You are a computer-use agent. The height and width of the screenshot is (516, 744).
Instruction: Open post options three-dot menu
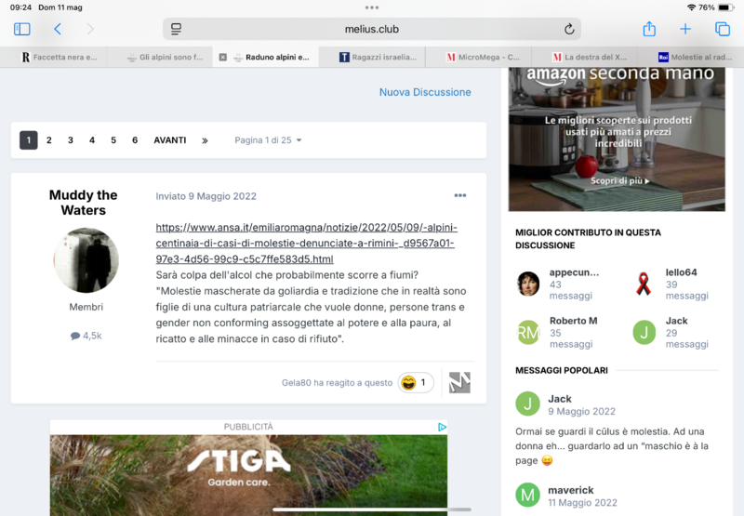(459, 195)
